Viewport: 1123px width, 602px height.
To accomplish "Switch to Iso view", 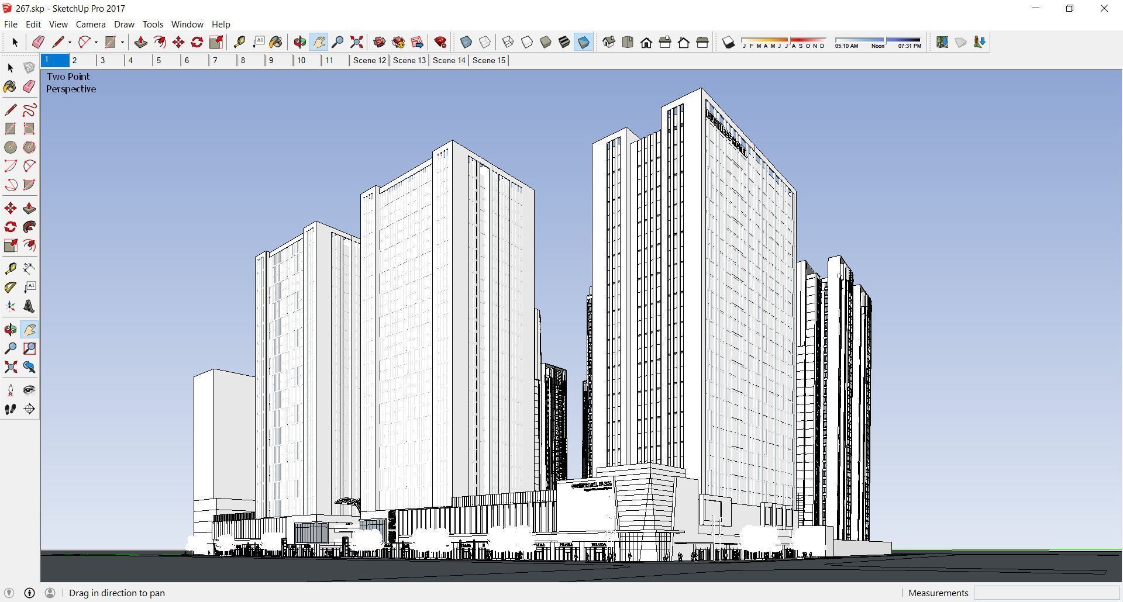I will coord(609,42).
